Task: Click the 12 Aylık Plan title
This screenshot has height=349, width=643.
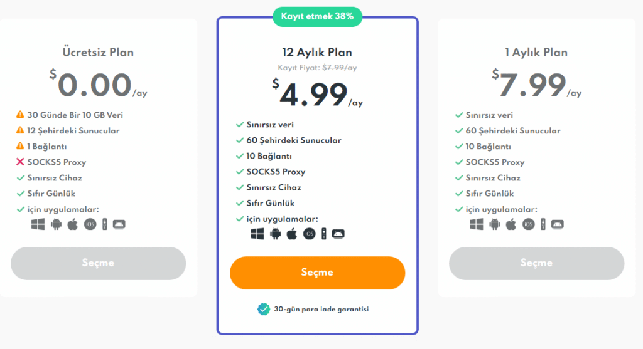Action: click(x=317, y=53)
